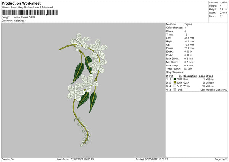229x162 pixels.
Task: Click the Colors value 4
Action: (x=220, y=6)
